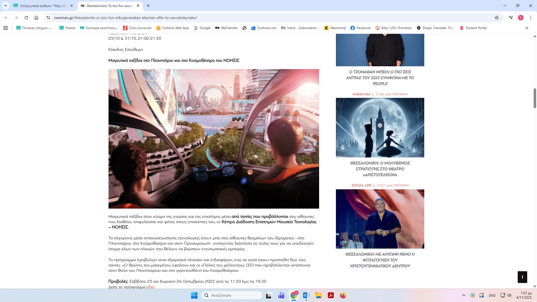
Task: Show hidden system tray icons
Action: 464,296
